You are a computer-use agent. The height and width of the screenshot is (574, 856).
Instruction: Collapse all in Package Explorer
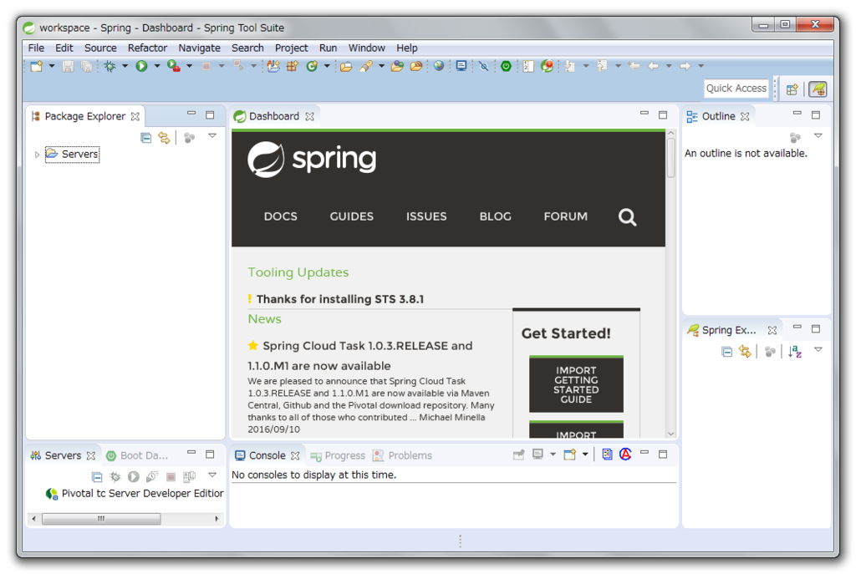[145, 138]
